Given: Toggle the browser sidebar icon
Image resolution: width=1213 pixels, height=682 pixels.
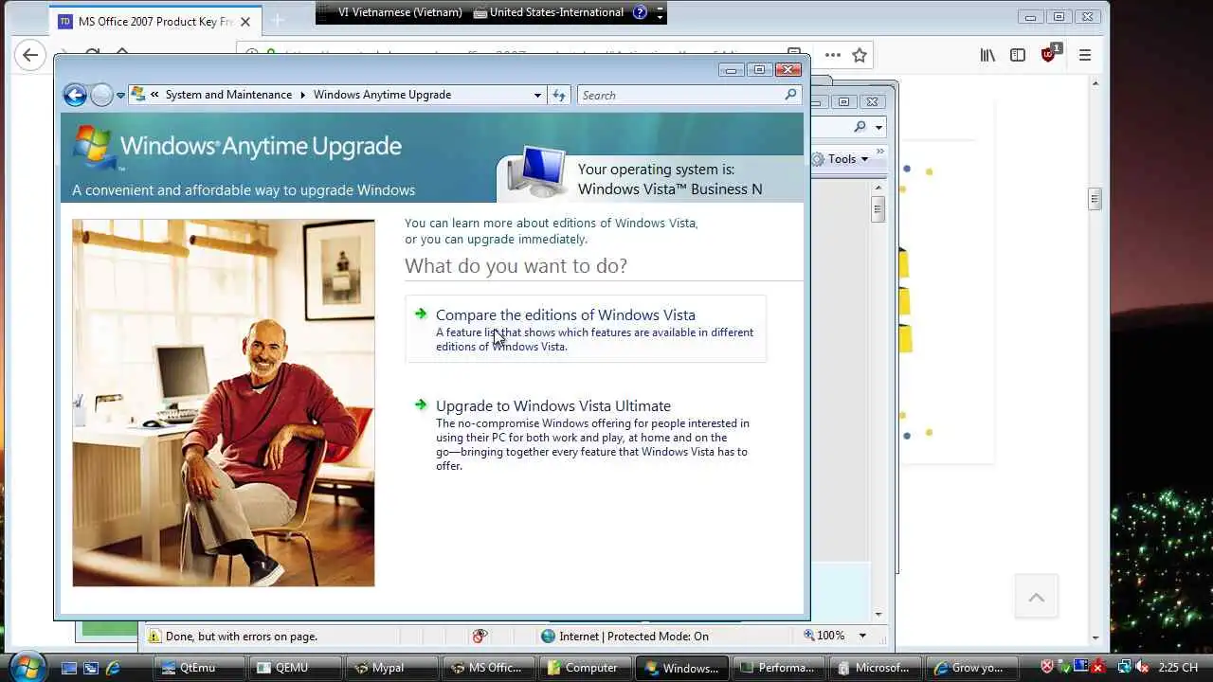Looking at the screenshot, I should 1017,55.
